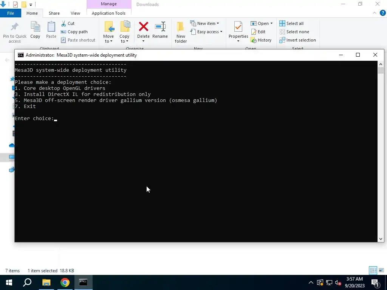Click quick access New folder icon

(x=24, y=4)
